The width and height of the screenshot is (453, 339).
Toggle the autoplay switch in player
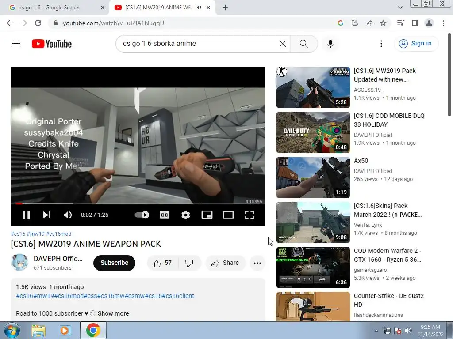(142, 215)
